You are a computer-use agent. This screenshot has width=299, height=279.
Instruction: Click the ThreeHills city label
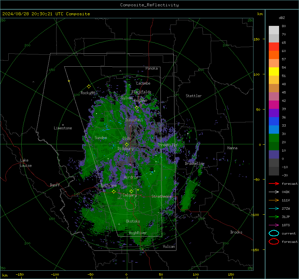click(167, 145)
